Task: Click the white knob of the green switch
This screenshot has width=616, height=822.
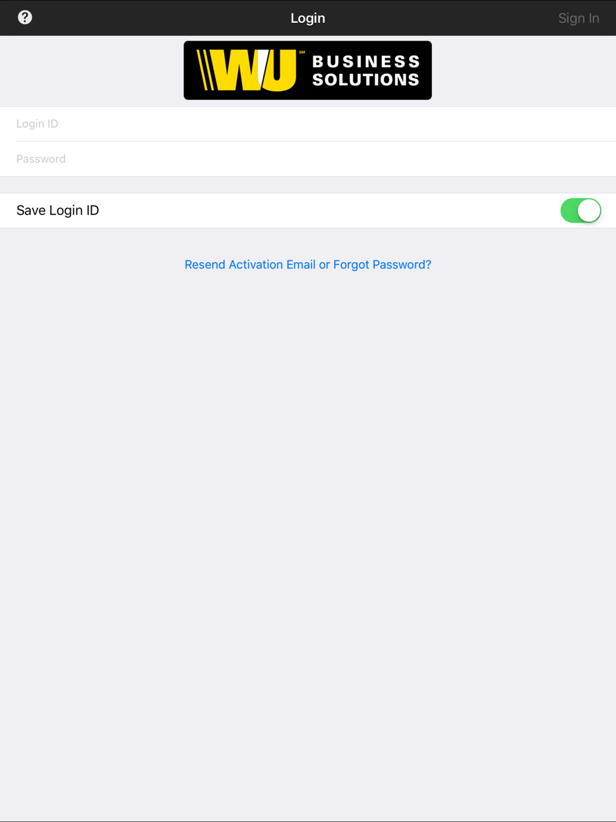Action: click(589, 211)
